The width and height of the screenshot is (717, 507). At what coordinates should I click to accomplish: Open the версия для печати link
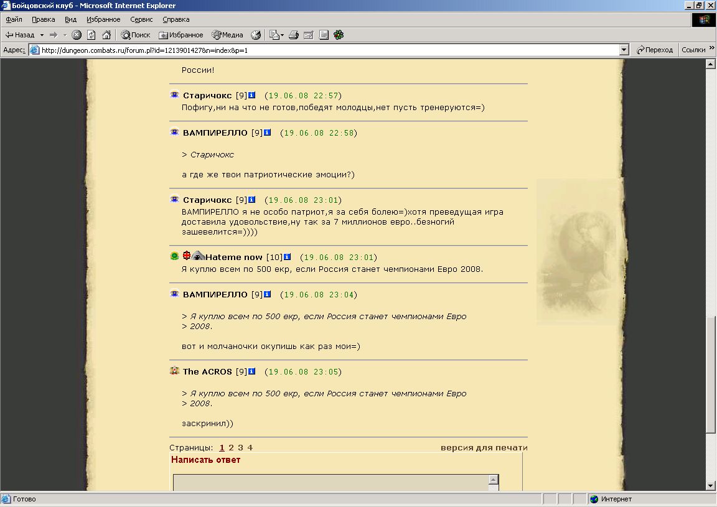click(x=484, y=447)
